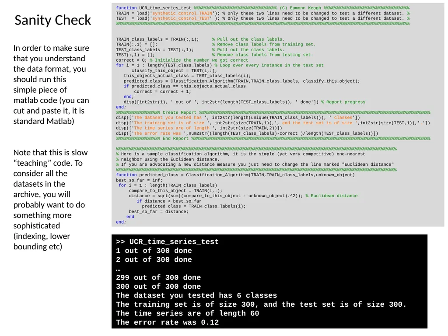448x336 pixels.
Task: Click the '1 out of 300 done' output line
Action: click(x=154, y=251)
